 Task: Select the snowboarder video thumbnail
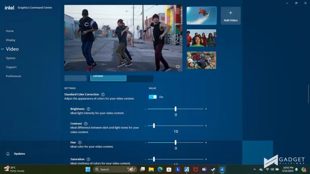(x=201, y=16)
